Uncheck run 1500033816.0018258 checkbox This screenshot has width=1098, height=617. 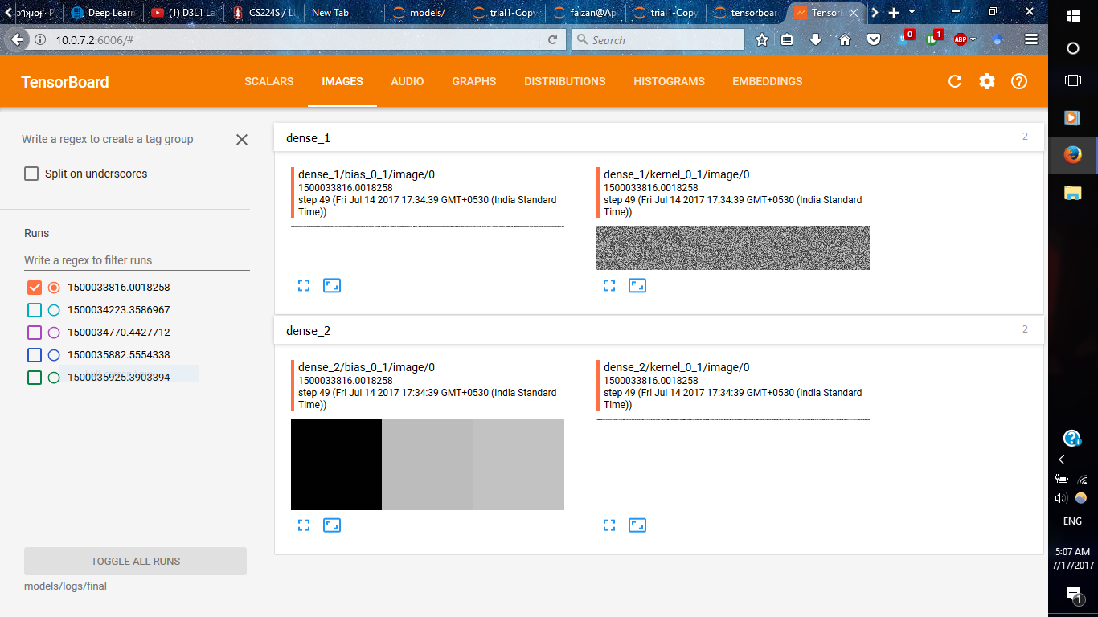35,288
